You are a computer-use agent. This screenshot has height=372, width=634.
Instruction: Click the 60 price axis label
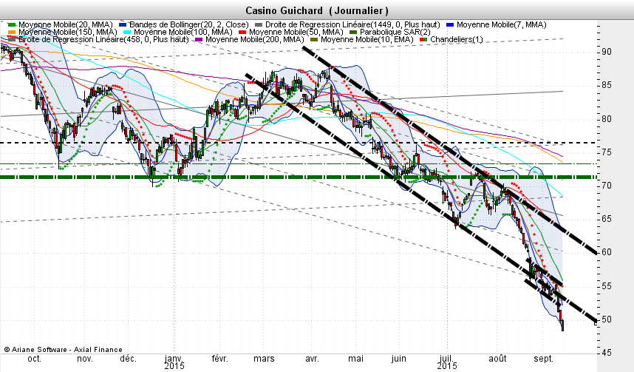click(x=607, y=252)
